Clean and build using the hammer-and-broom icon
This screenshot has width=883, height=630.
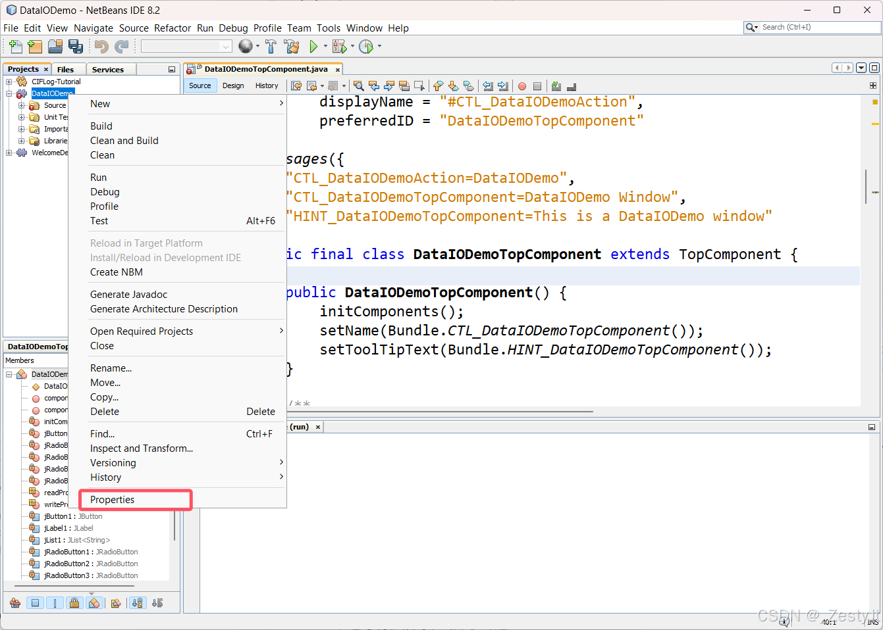292,46
